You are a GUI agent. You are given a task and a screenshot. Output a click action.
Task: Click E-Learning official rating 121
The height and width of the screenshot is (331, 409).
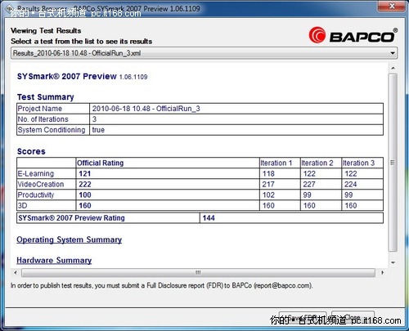point(85,173)
